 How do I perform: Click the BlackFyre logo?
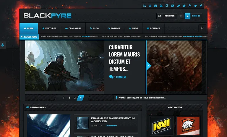point(48,16)
